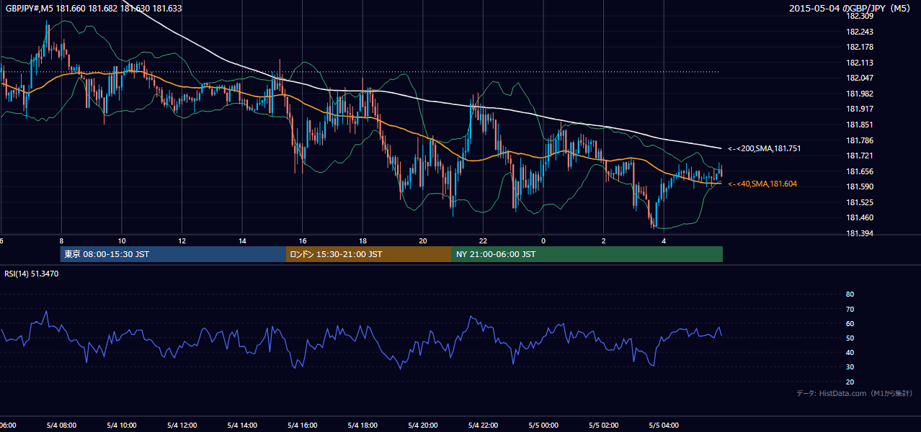Click the RSI scale value 50
The height and width of the screenshot is (432, 921).
(x=850, y=338)
